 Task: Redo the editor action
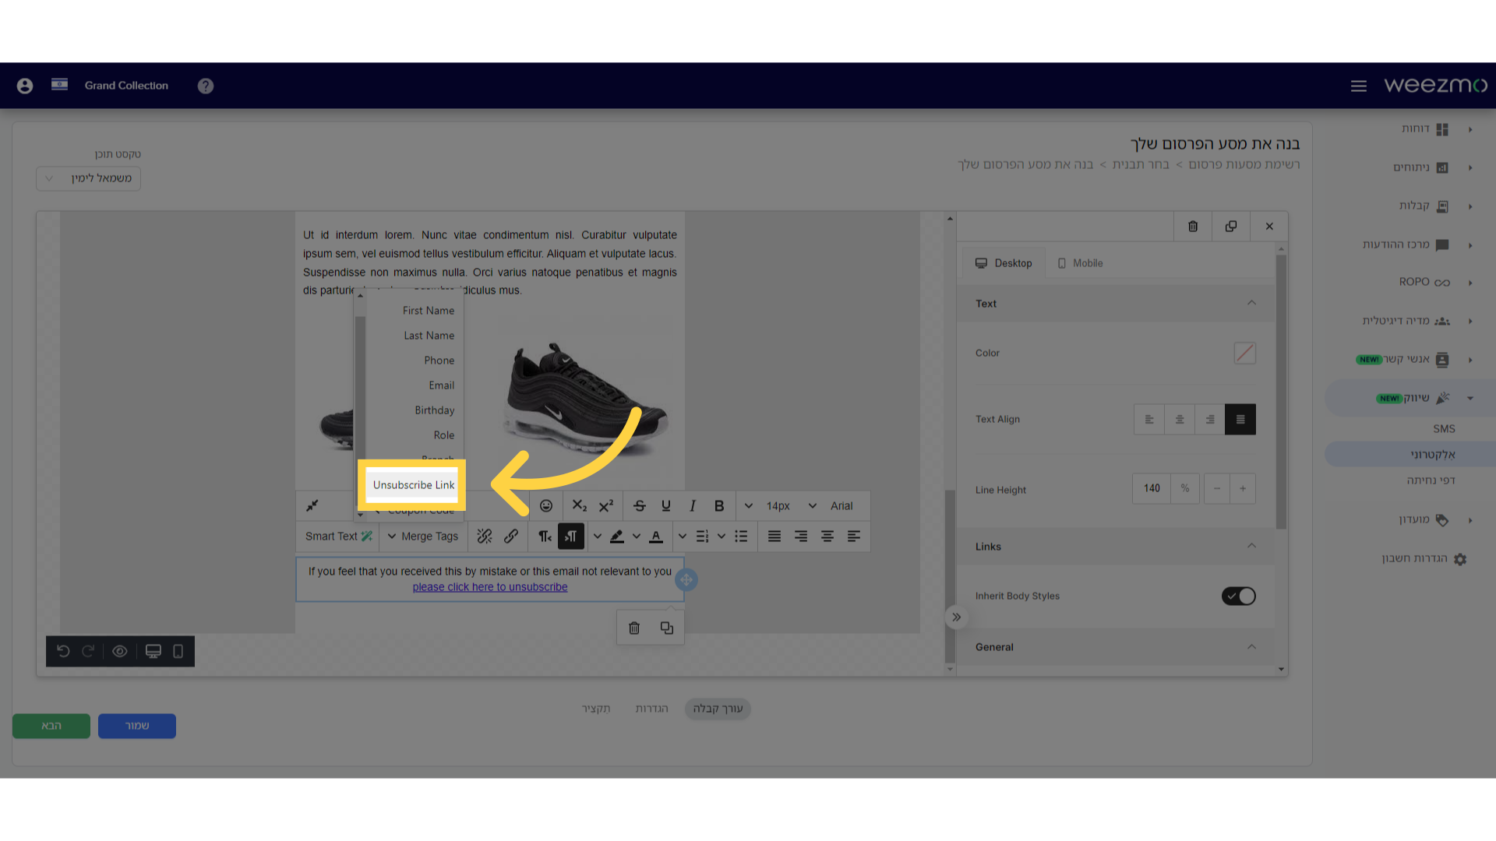(x=88, y=652)
